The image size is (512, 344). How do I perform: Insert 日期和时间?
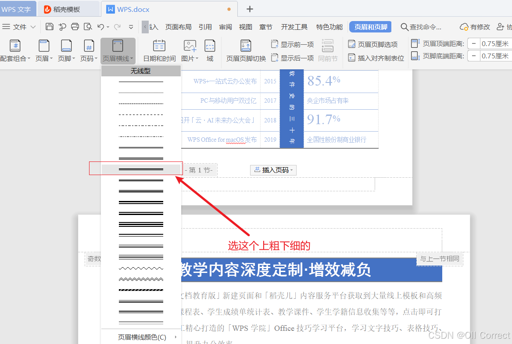pyautogui.click(x=159, y=50)
